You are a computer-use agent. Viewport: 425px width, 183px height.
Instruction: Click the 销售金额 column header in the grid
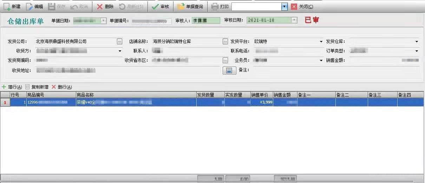[285, 95]
